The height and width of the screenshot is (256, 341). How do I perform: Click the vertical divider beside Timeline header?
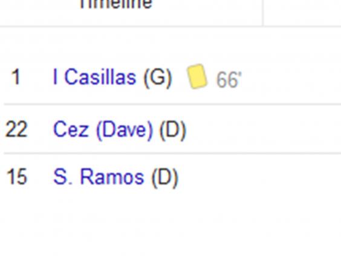pyautogui.click(x=264, y=13)
